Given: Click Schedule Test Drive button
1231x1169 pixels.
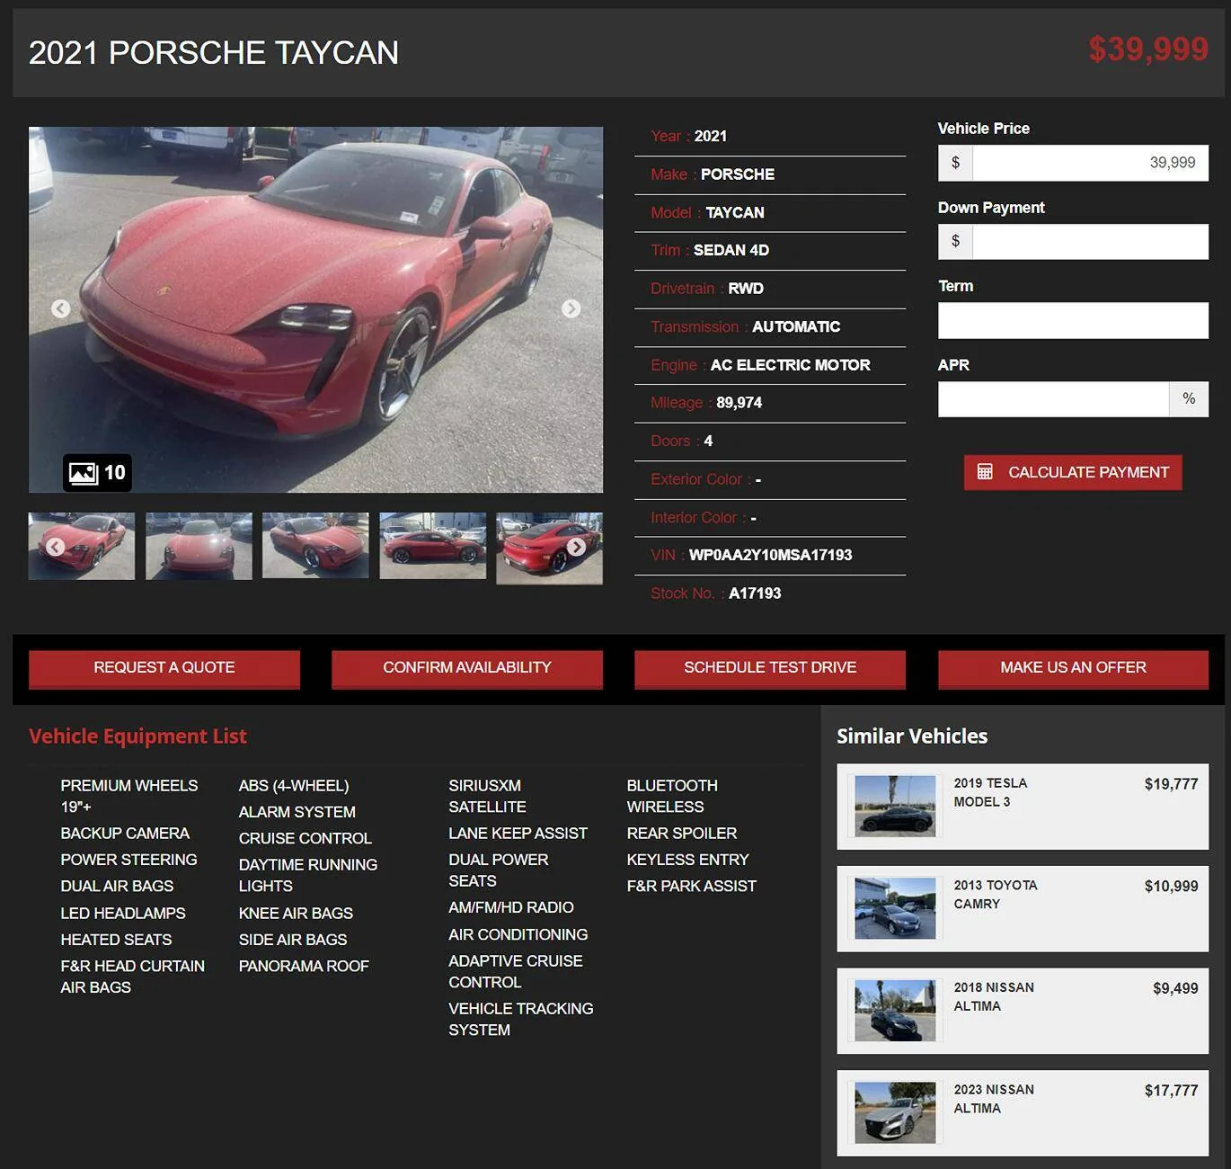Looking at the screenshot, I should [x=770, y=668].
